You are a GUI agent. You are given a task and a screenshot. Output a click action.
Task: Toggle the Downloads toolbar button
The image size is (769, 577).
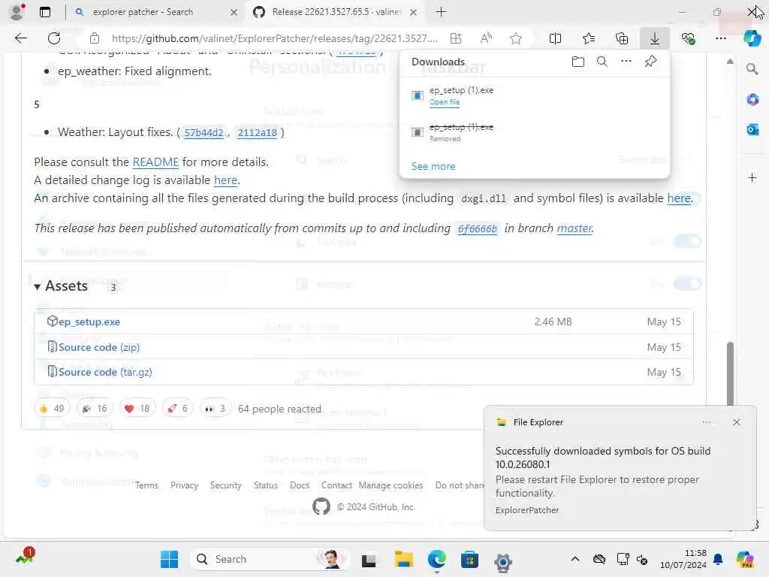pyautogui.click(x=655, y=38)
